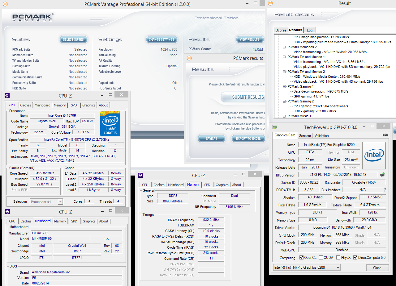
Task: Open the Processor #1 selection dropdown
Action: click(x=46, y=202)
